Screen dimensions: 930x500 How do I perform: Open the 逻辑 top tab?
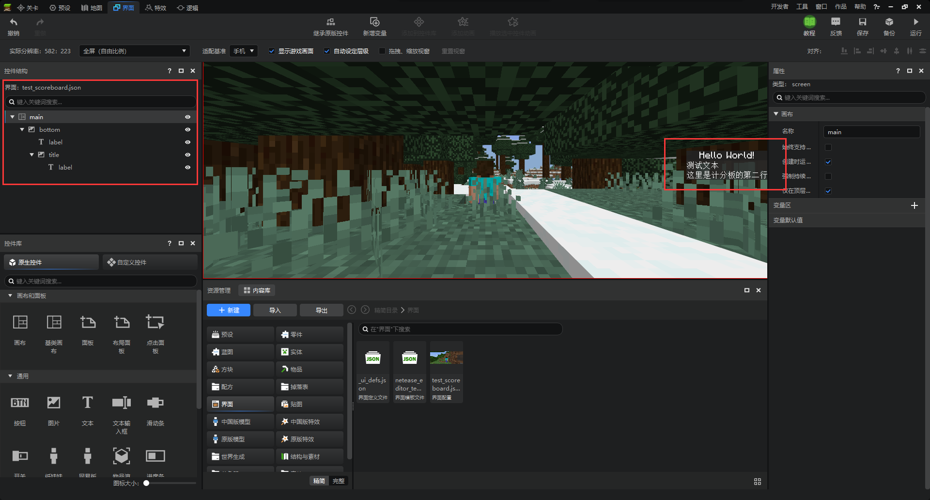point(188,7)
